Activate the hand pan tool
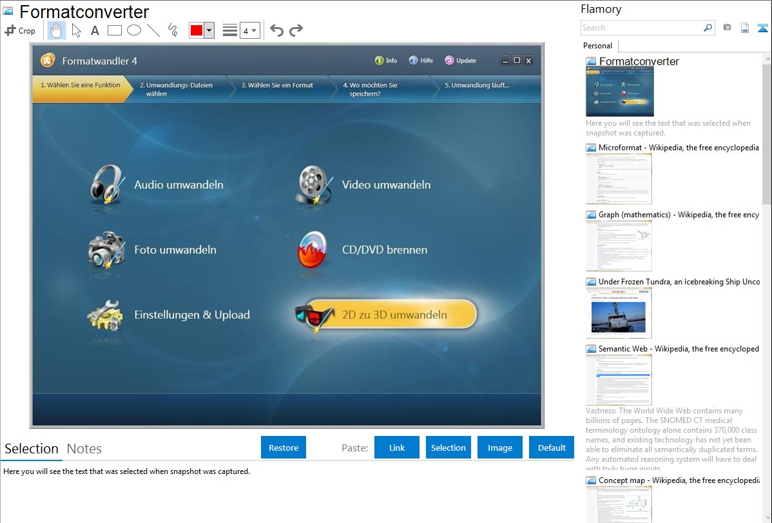 click(x=57, y=30)
